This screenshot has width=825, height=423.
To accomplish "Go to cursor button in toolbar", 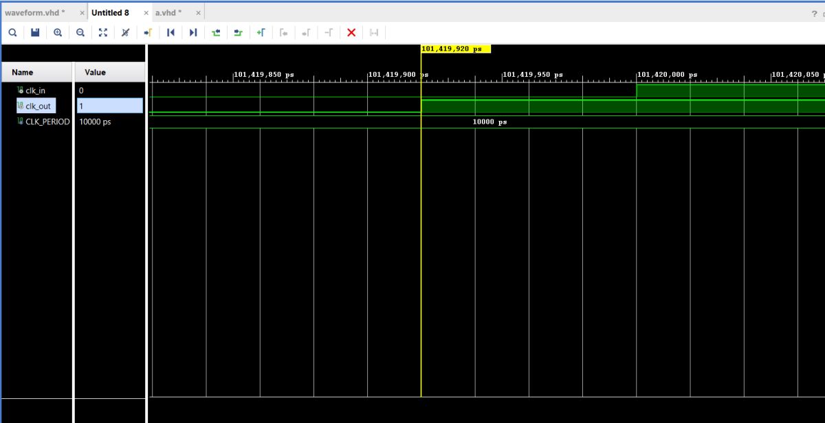I will [147, 32].
